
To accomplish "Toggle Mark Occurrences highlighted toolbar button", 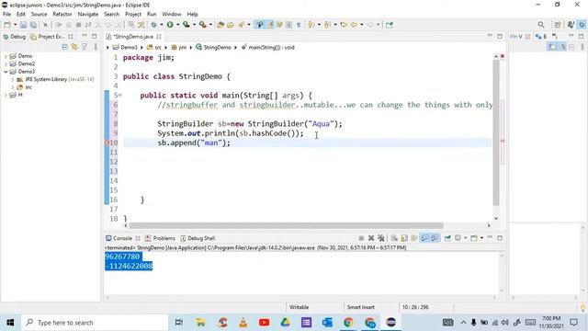I will click(270, 25).
